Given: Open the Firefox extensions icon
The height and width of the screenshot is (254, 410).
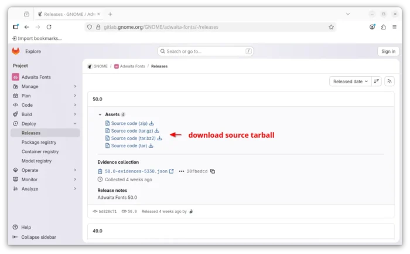Looking at the screenshot, I should pyautogui.click(x=384, y=27).
